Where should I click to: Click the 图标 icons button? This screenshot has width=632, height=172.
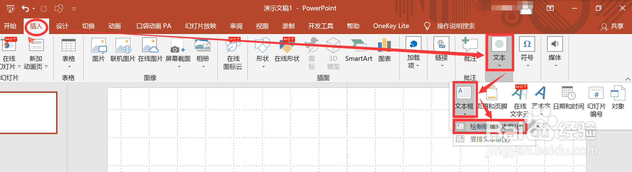[x=312, y=54]
